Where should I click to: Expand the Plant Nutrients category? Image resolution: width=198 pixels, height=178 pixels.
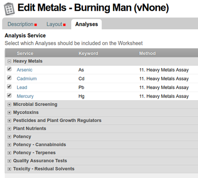9,129
